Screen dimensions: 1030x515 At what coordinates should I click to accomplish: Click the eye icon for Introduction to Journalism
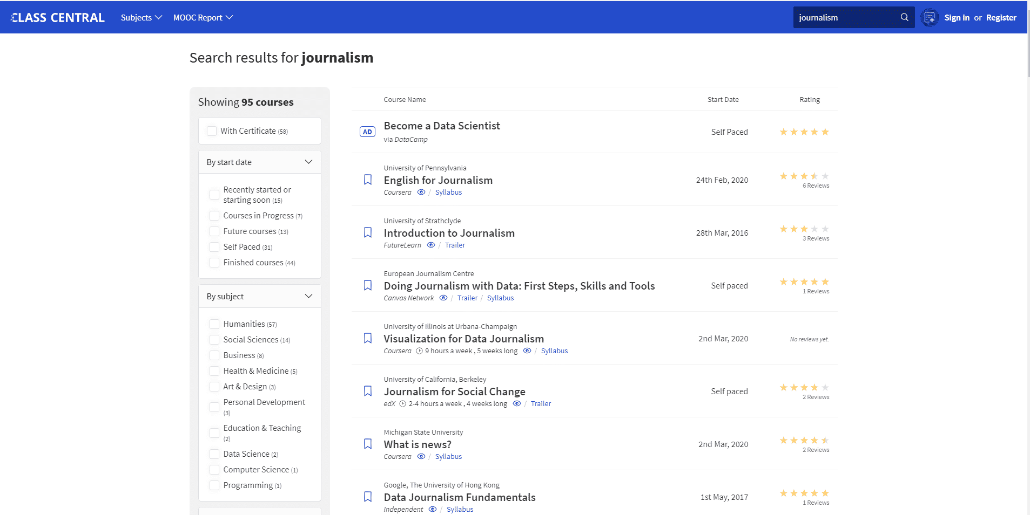tap(431, 245)
